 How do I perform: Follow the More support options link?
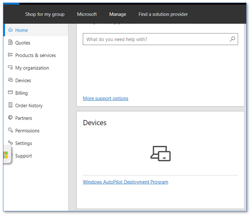click(x=106, y=98)
